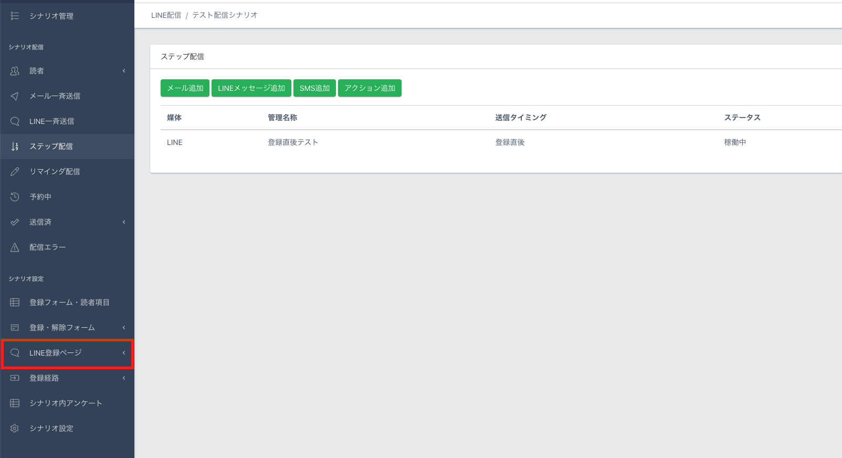Open 登録フォーム・読者項目 menu item
This screenshot has width=842, height=458.
[69, 303]
